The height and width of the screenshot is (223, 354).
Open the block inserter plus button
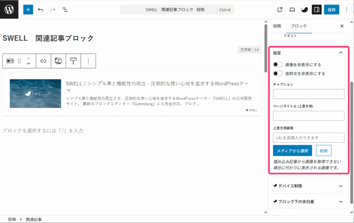28,9
